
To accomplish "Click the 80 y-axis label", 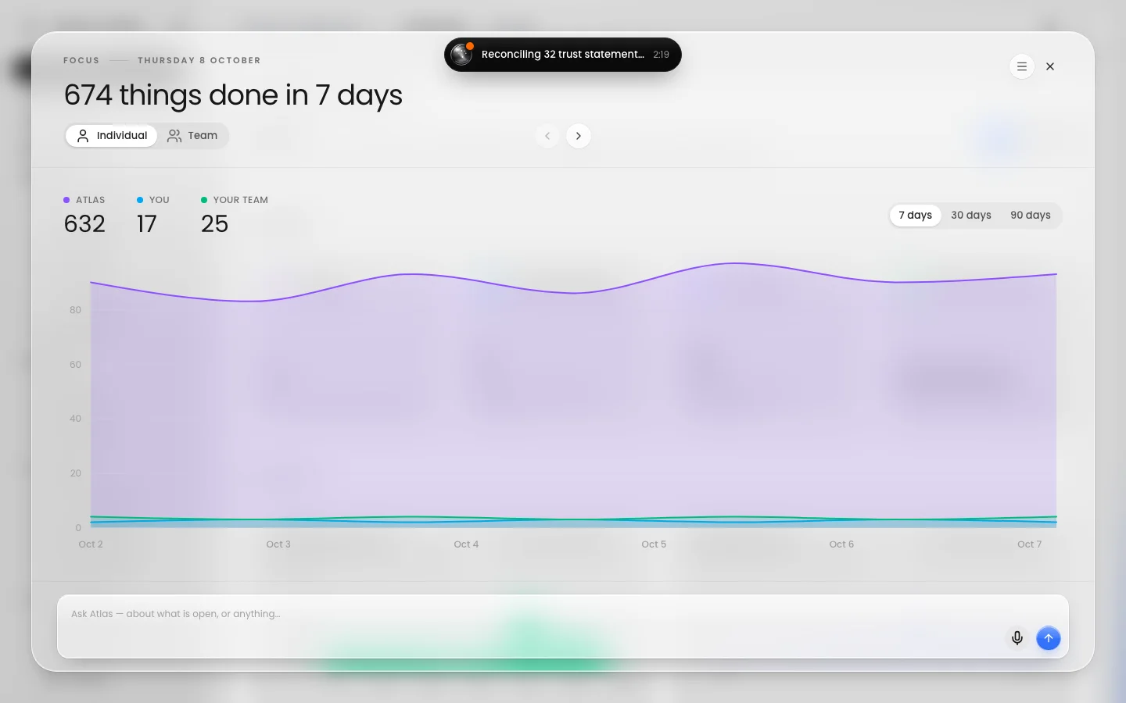I will [x=75, y=310].
